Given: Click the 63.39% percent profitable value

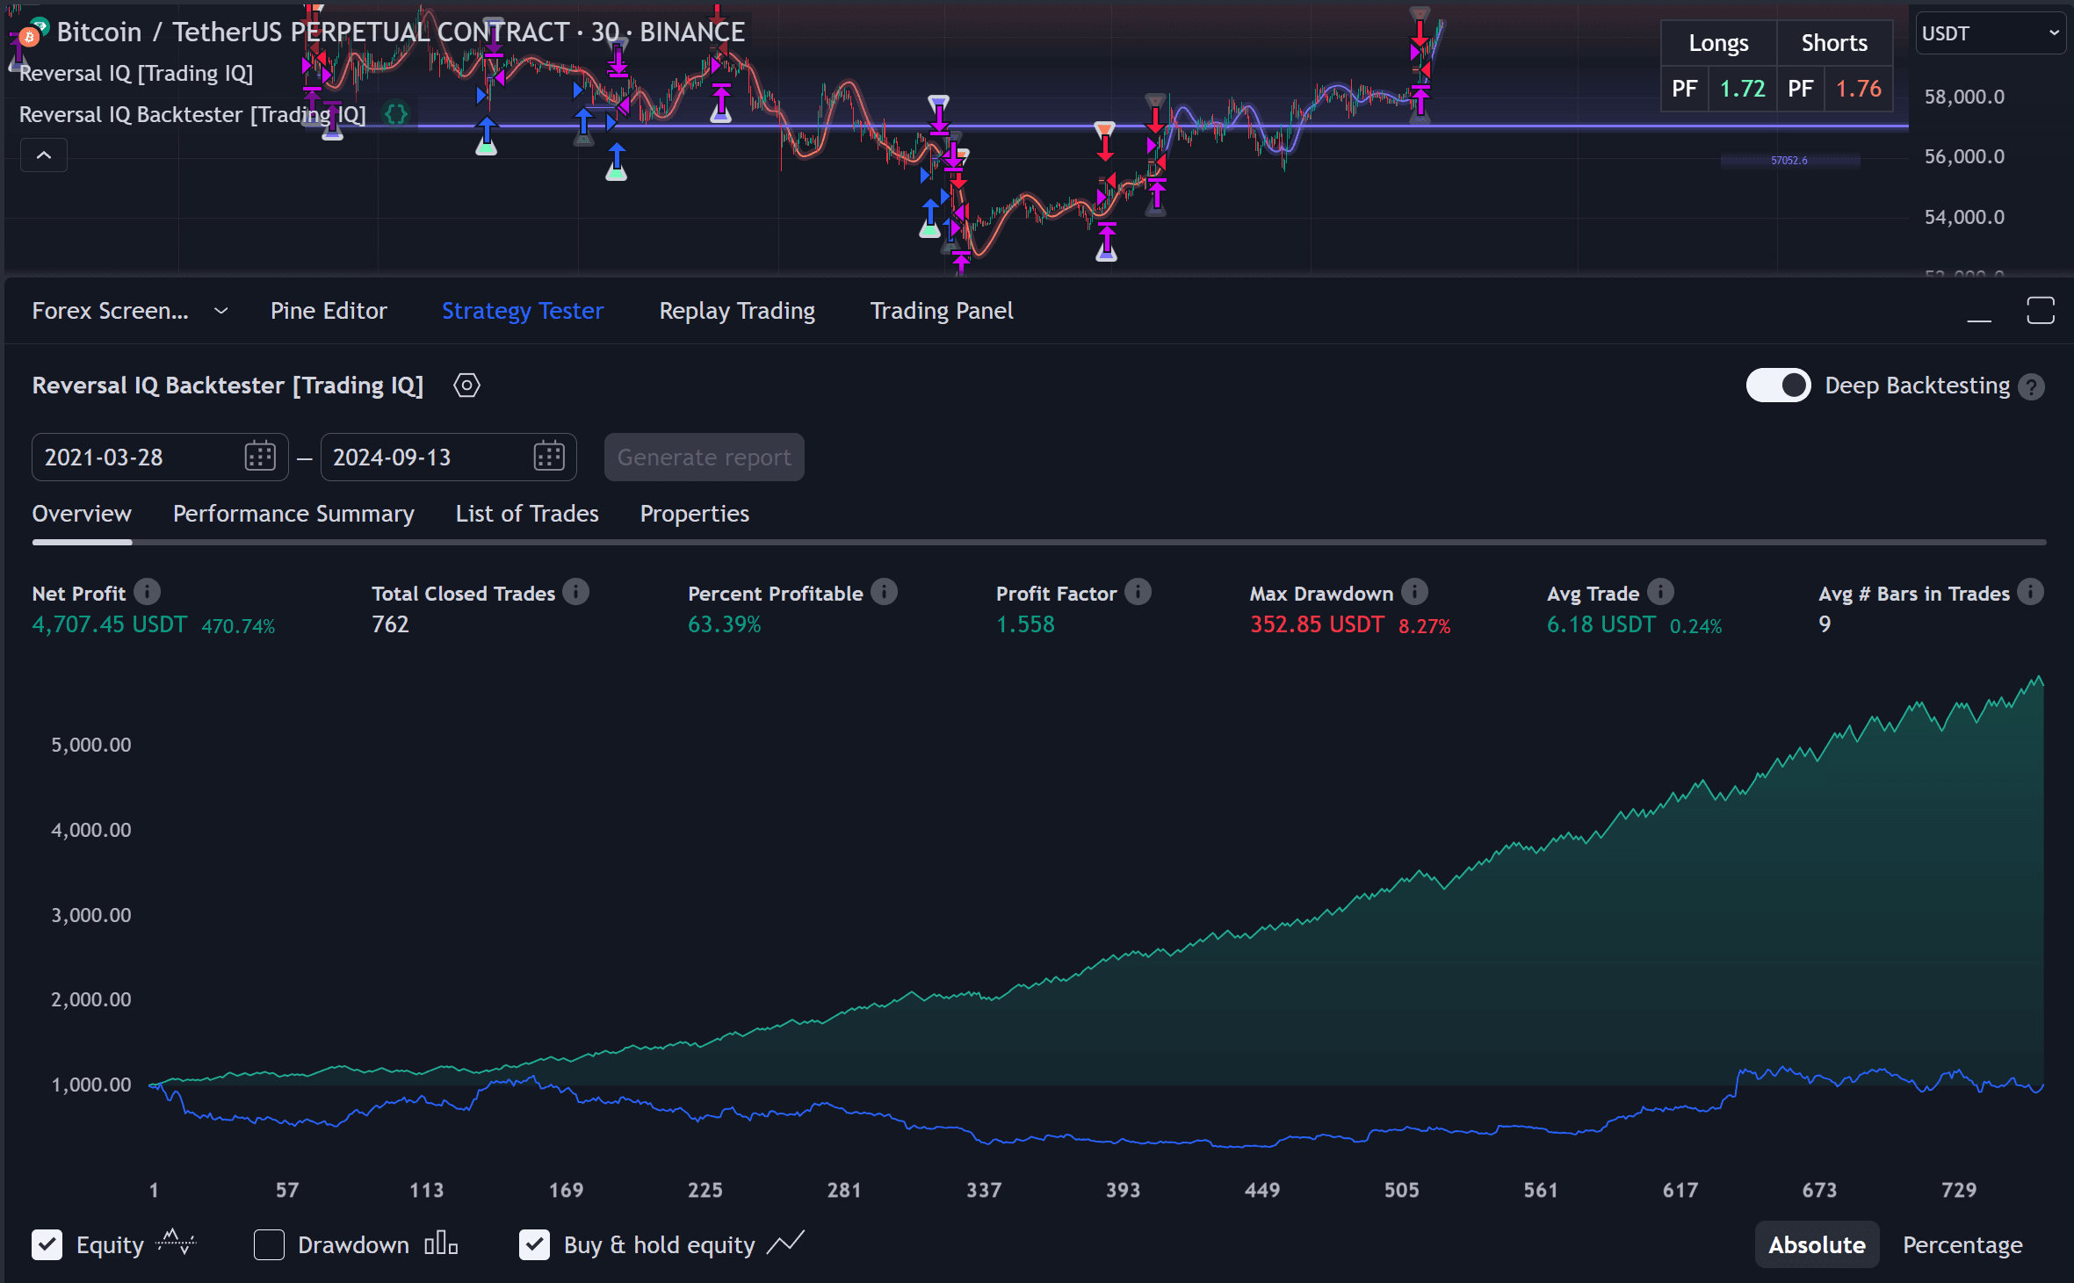Looking at the screenshot, I should click(x=725, y=624).
